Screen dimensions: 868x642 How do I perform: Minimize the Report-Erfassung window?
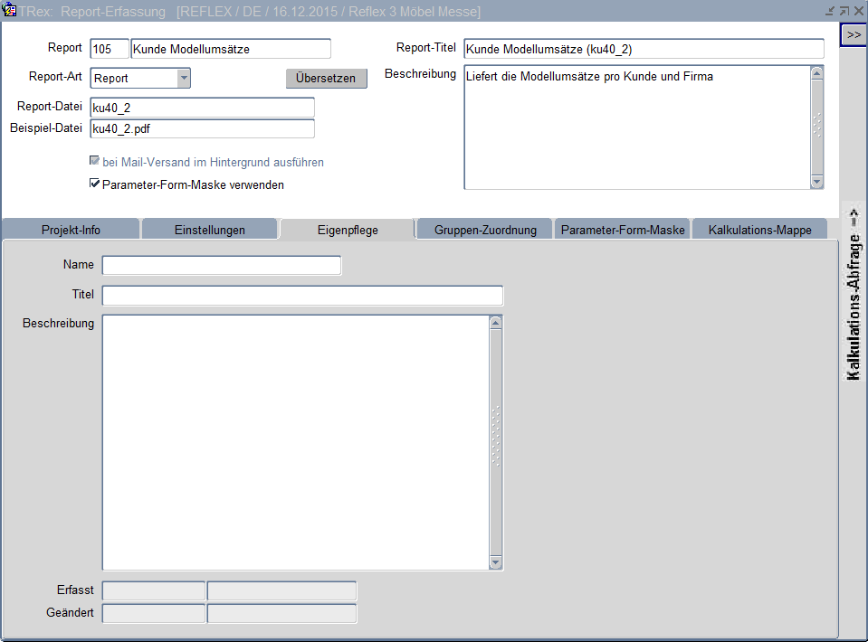pos(830,11)
